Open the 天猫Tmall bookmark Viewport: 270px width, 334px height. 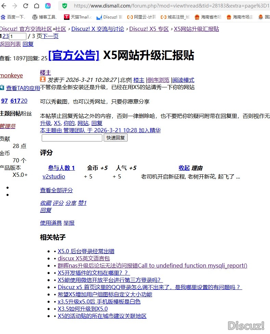pos(78,17)
